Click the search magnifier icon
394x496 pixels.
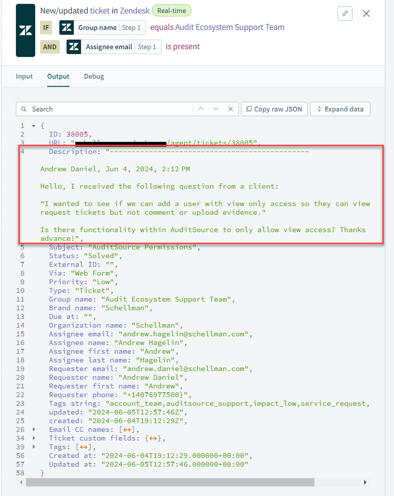(x=24, y=109)
